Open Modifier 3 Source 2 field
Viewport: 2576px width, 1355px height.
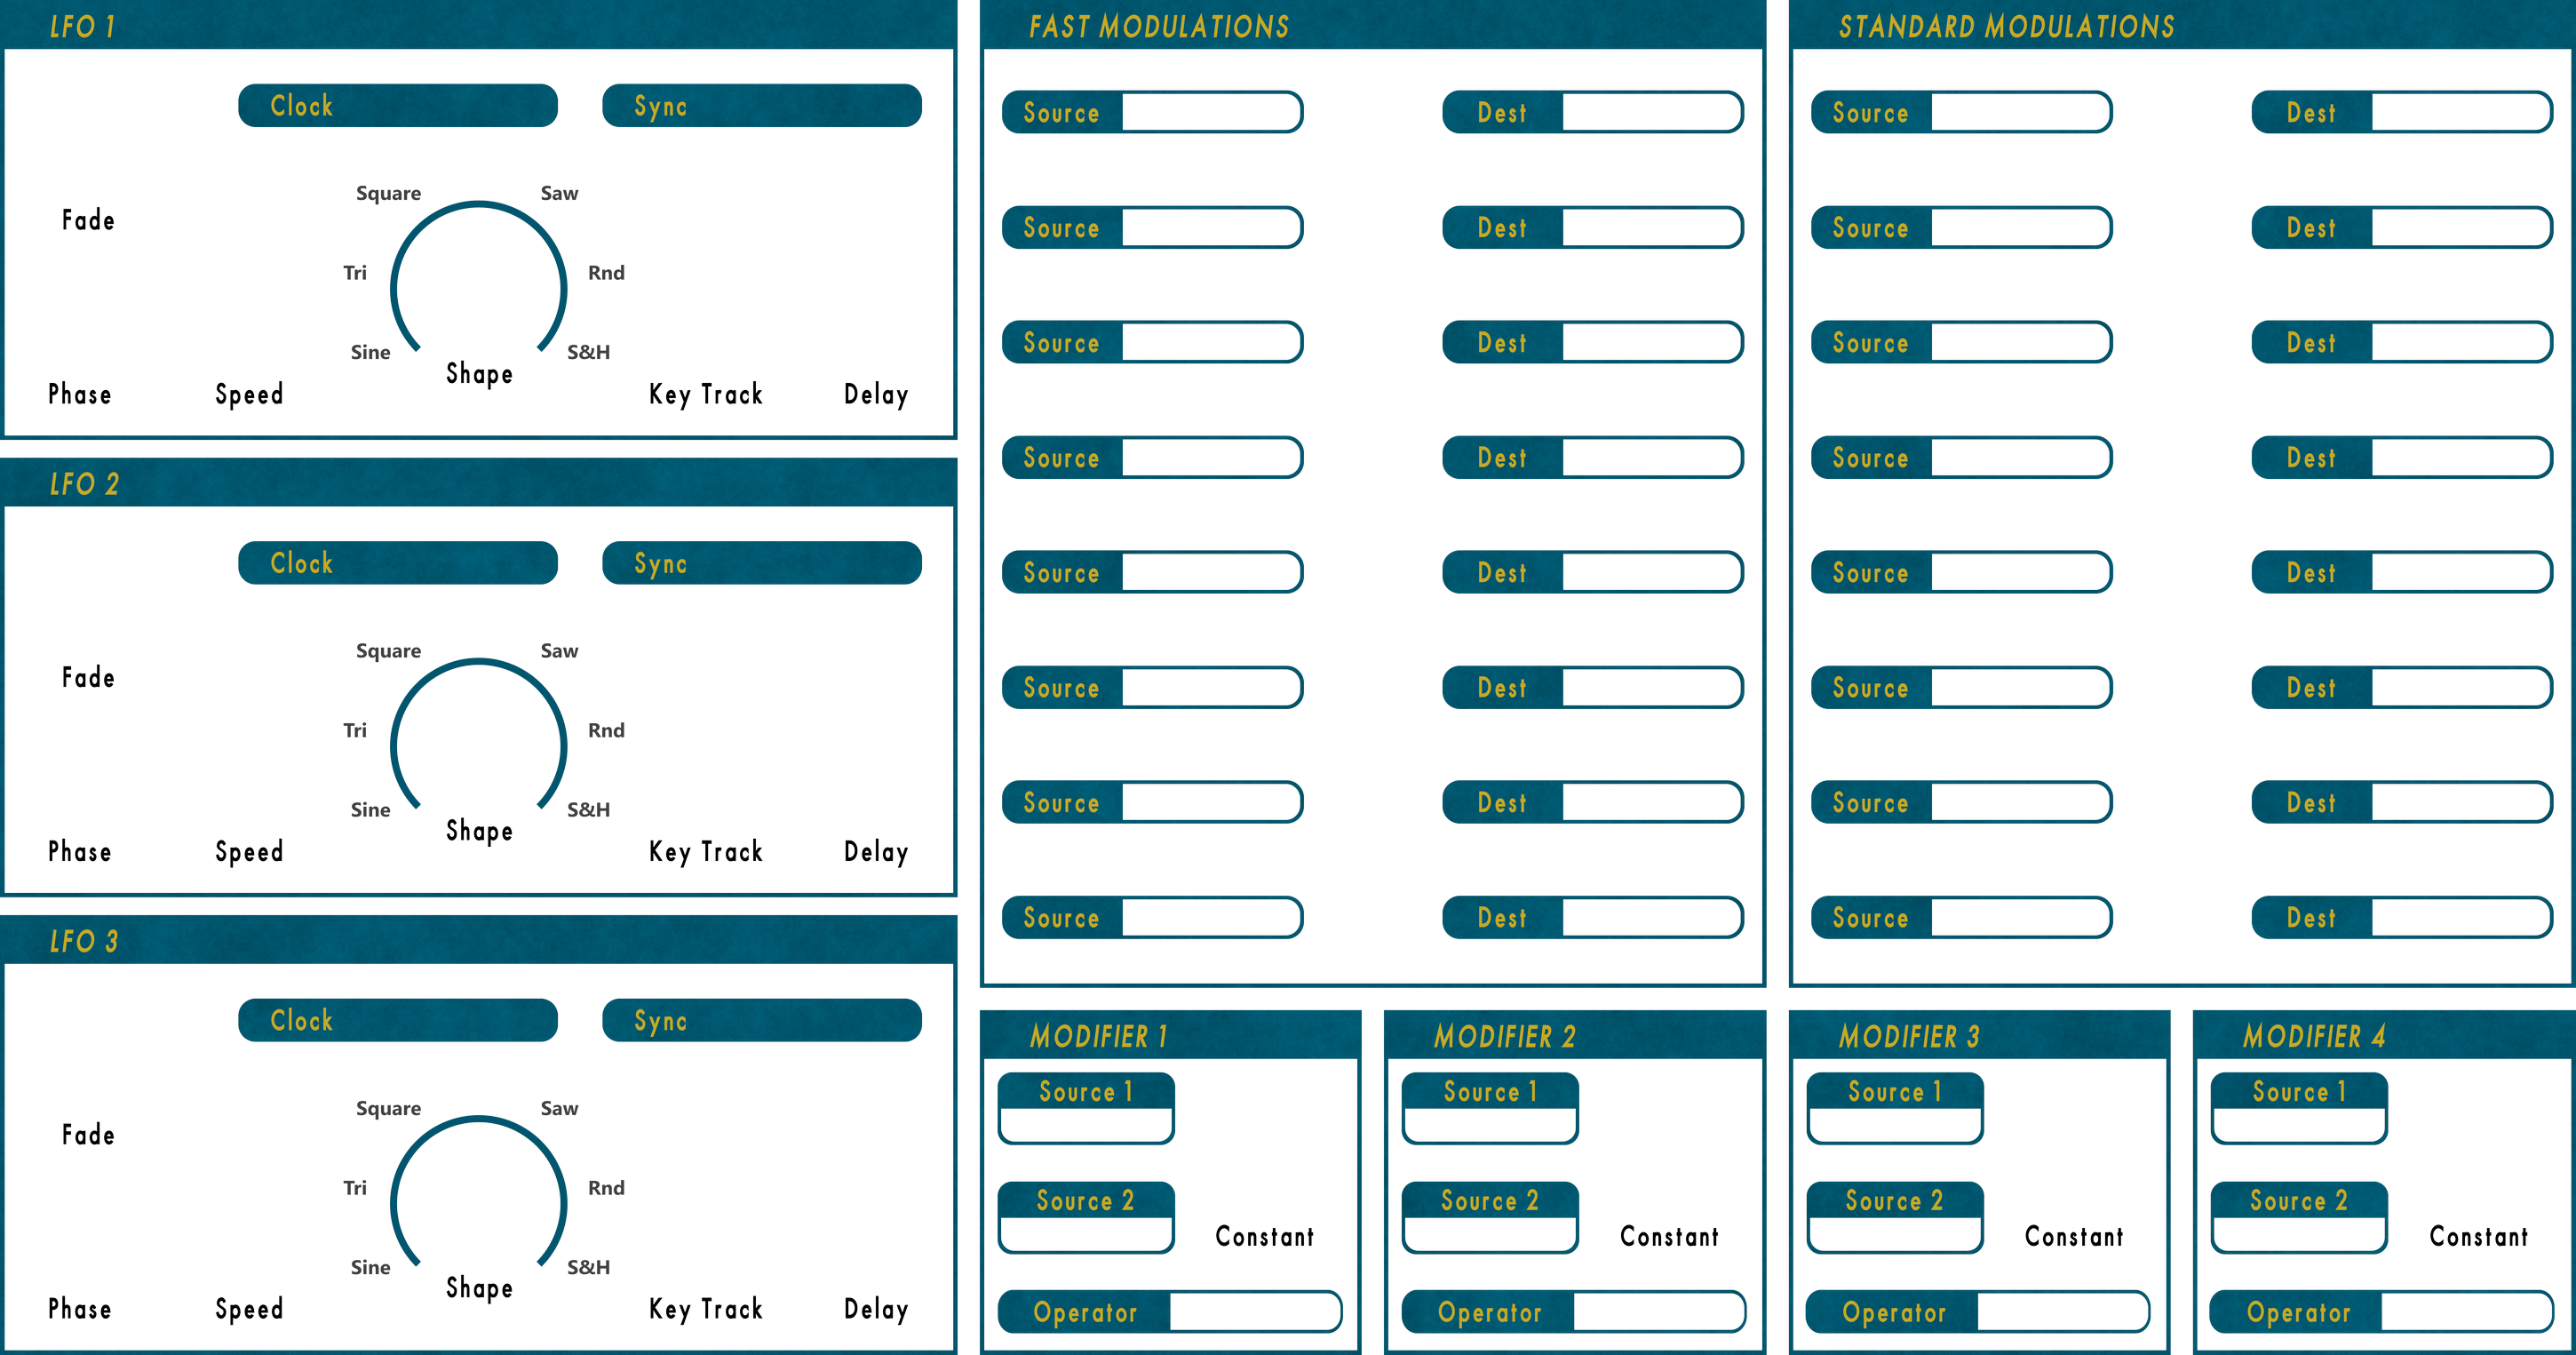click(1895, 1217)
